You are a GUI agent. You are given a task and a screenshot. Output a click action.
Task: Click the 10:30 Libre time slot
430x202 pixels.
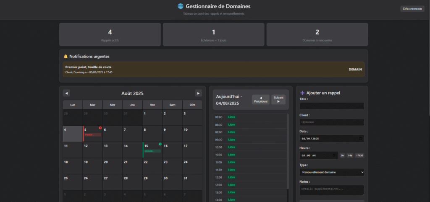(250, 155)
